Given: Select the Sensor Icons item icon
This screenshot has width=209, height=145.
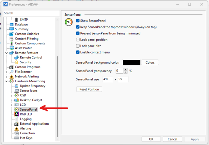Looking at the screenshot, I should (x=17, y=91).
